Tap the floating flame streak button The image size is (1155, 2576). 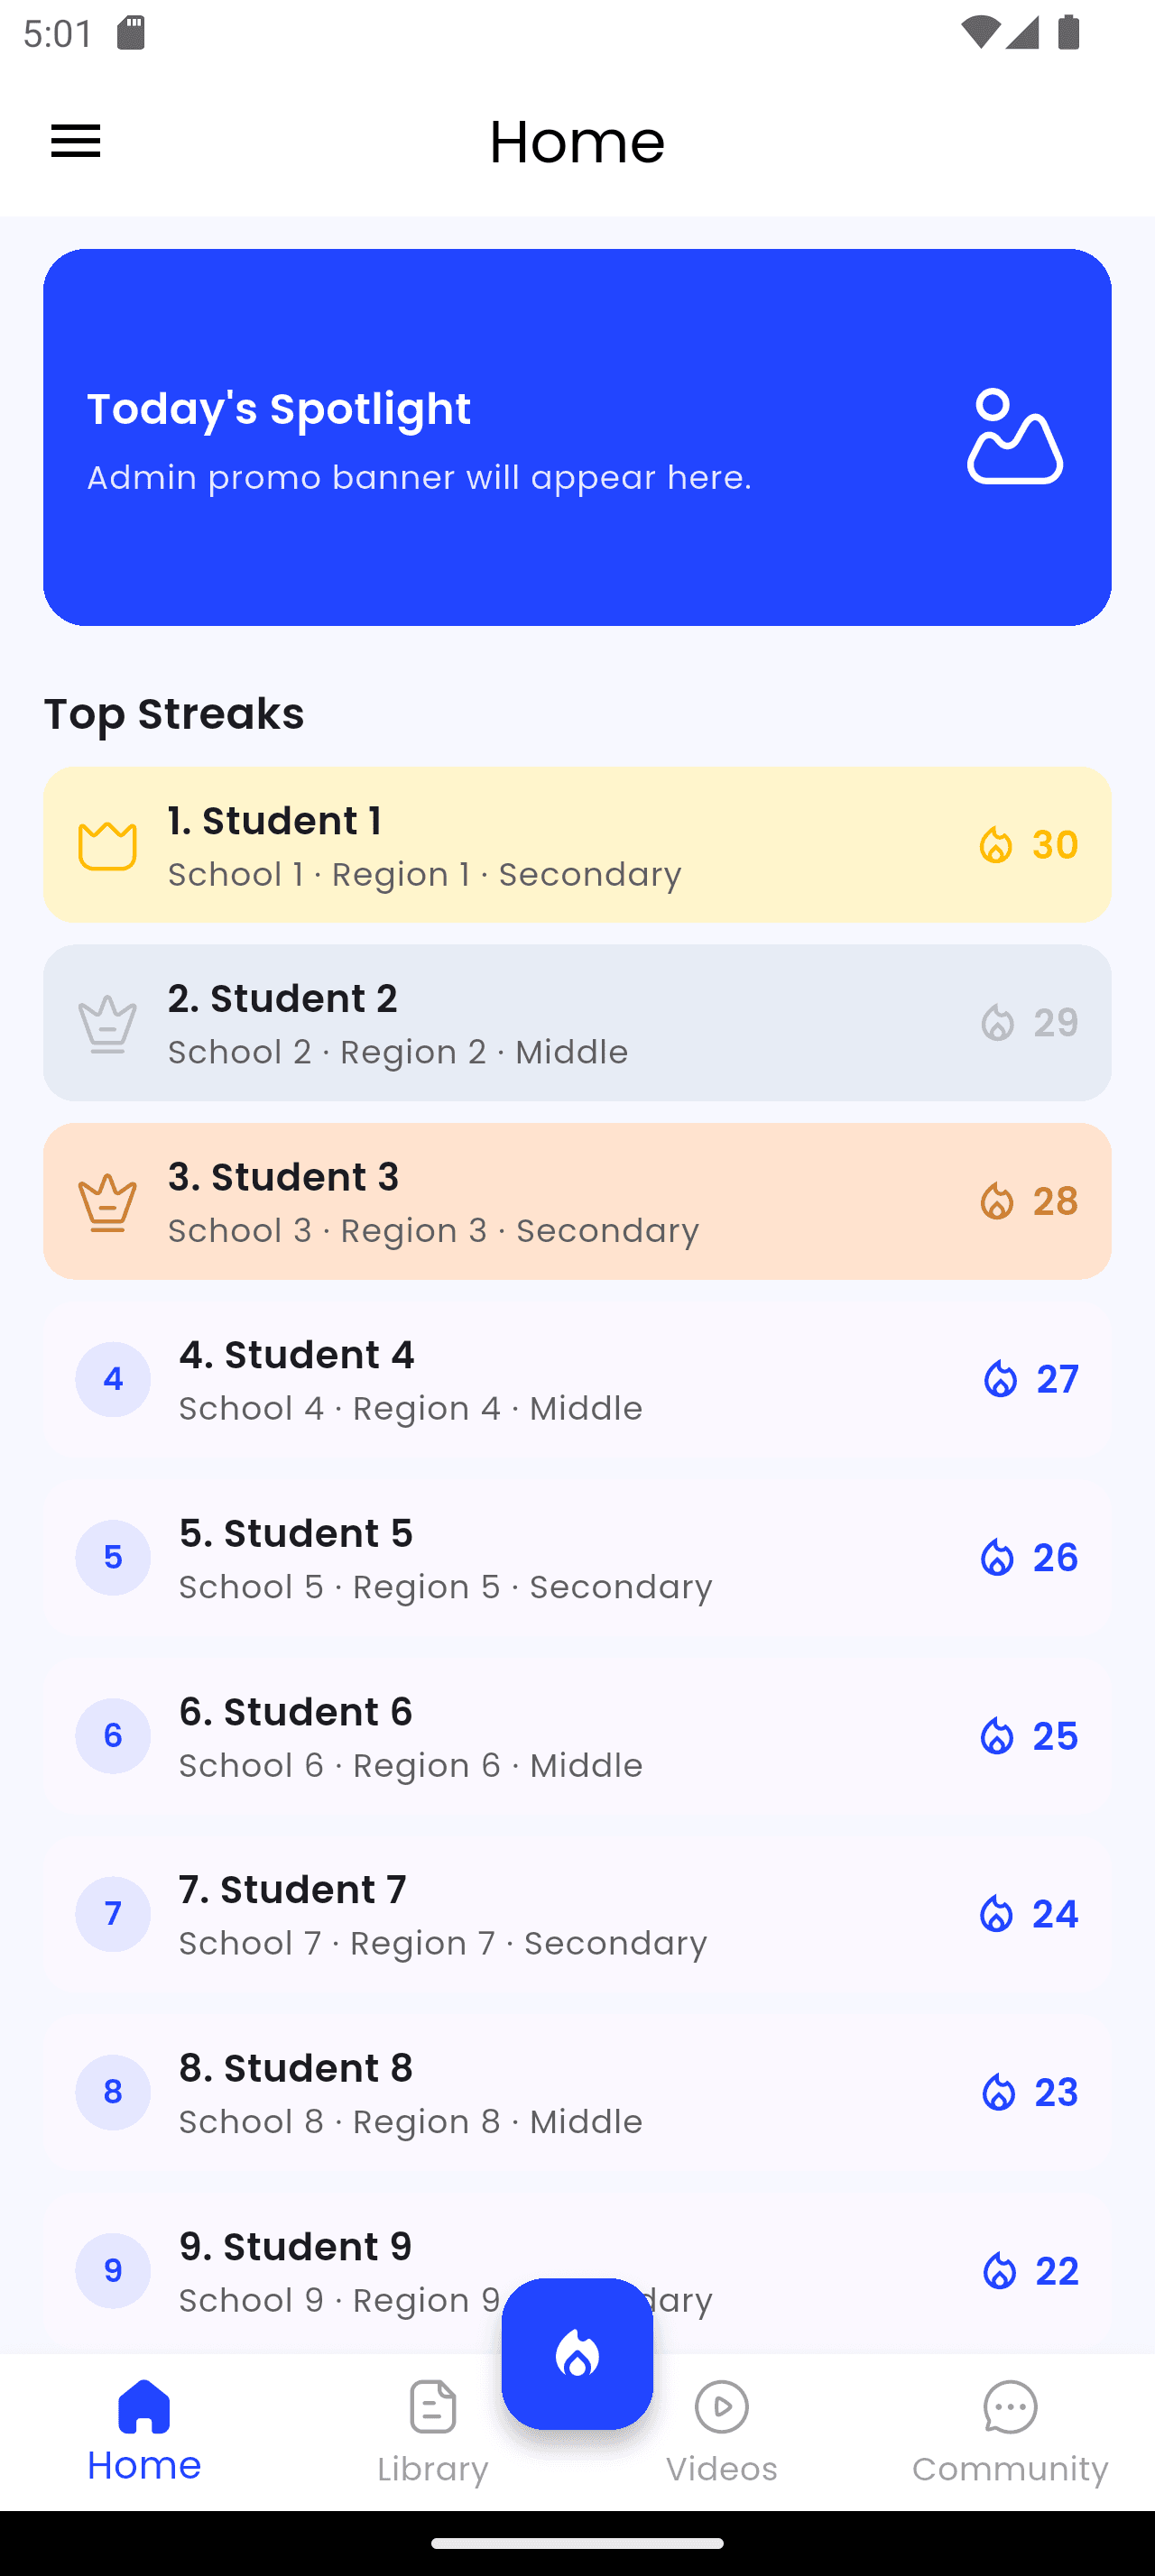[577, 2353]
